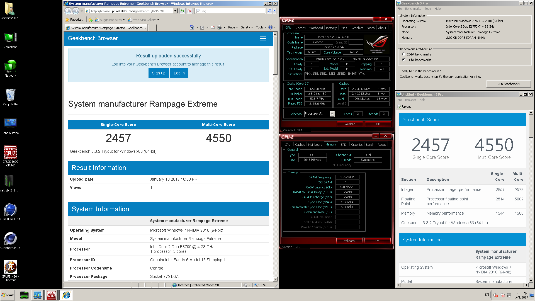Viewport: 535px width, 301px height.
Task: Click ROG CPU-Z taskbar button
Action: click(x=52, y=295)
